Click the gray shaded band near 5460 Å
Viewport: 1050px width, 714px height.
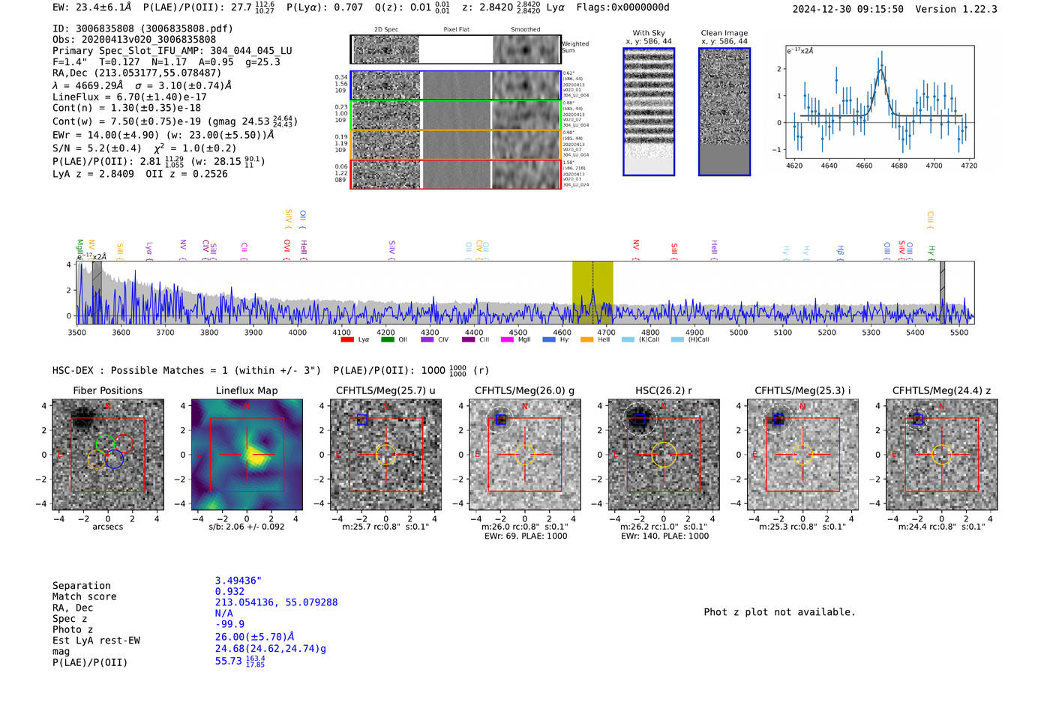(x=942, y=292)
